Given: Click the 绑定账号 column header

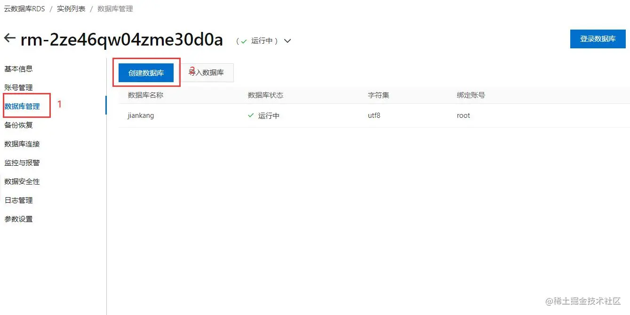Looking at the screenshot, I should 471,95.
